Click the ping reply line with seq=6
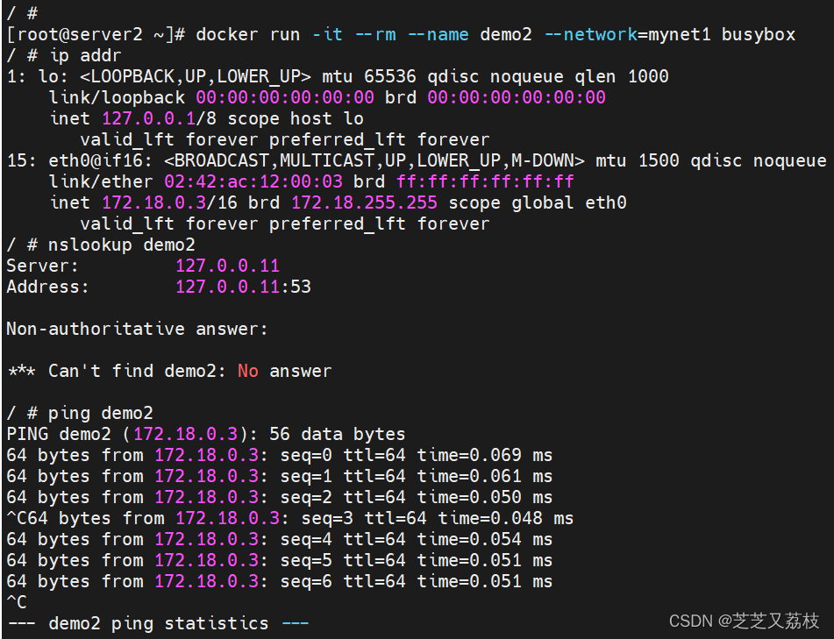 click(279, 581)
